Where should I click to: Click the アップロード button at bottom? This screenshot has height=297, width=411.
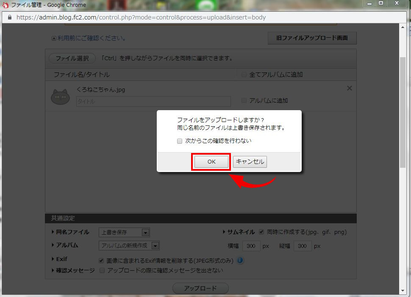(x=200, y=289)
